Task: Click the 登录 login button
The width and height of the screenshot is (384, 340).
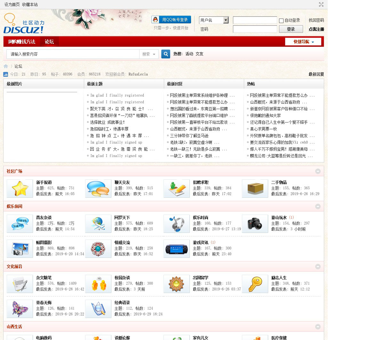Action: [x=291, y=29]
